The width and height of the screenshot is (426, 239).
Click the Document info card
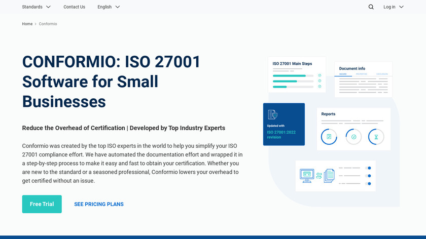[x=363, y=79]
